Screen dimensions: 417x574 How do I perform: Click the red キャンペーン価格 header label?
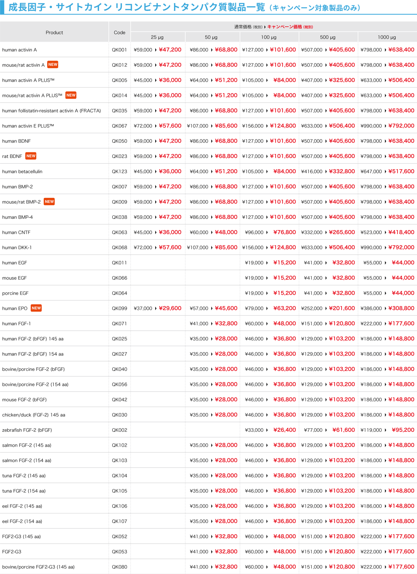pos(284,27)
